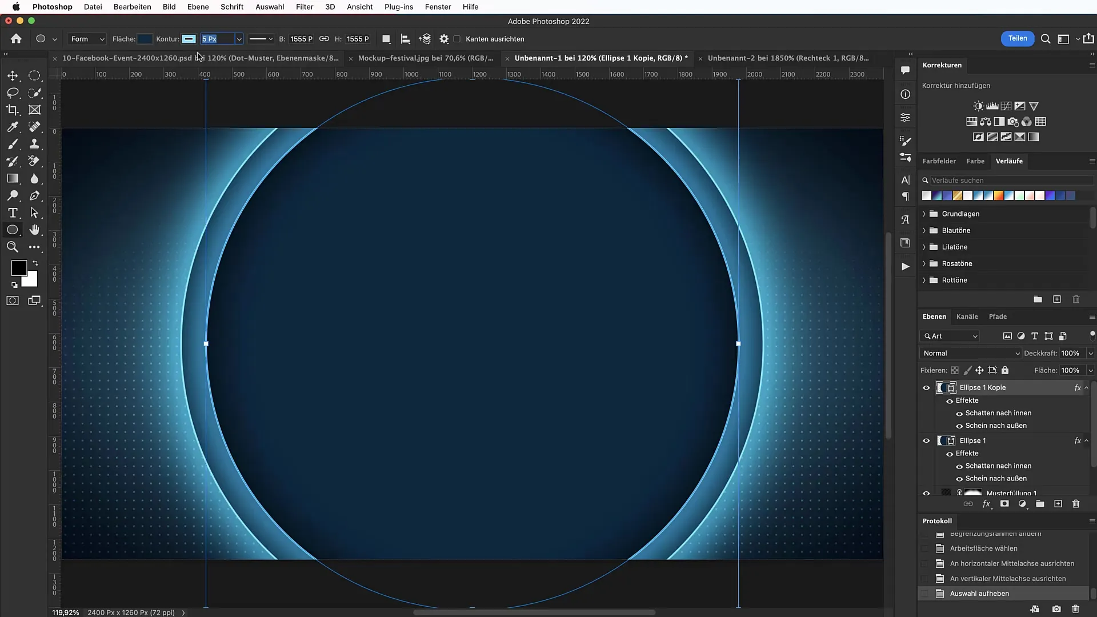
Task: Toggle visibility of Ellipse 1 Kopie layer
Action: point(926,387)
